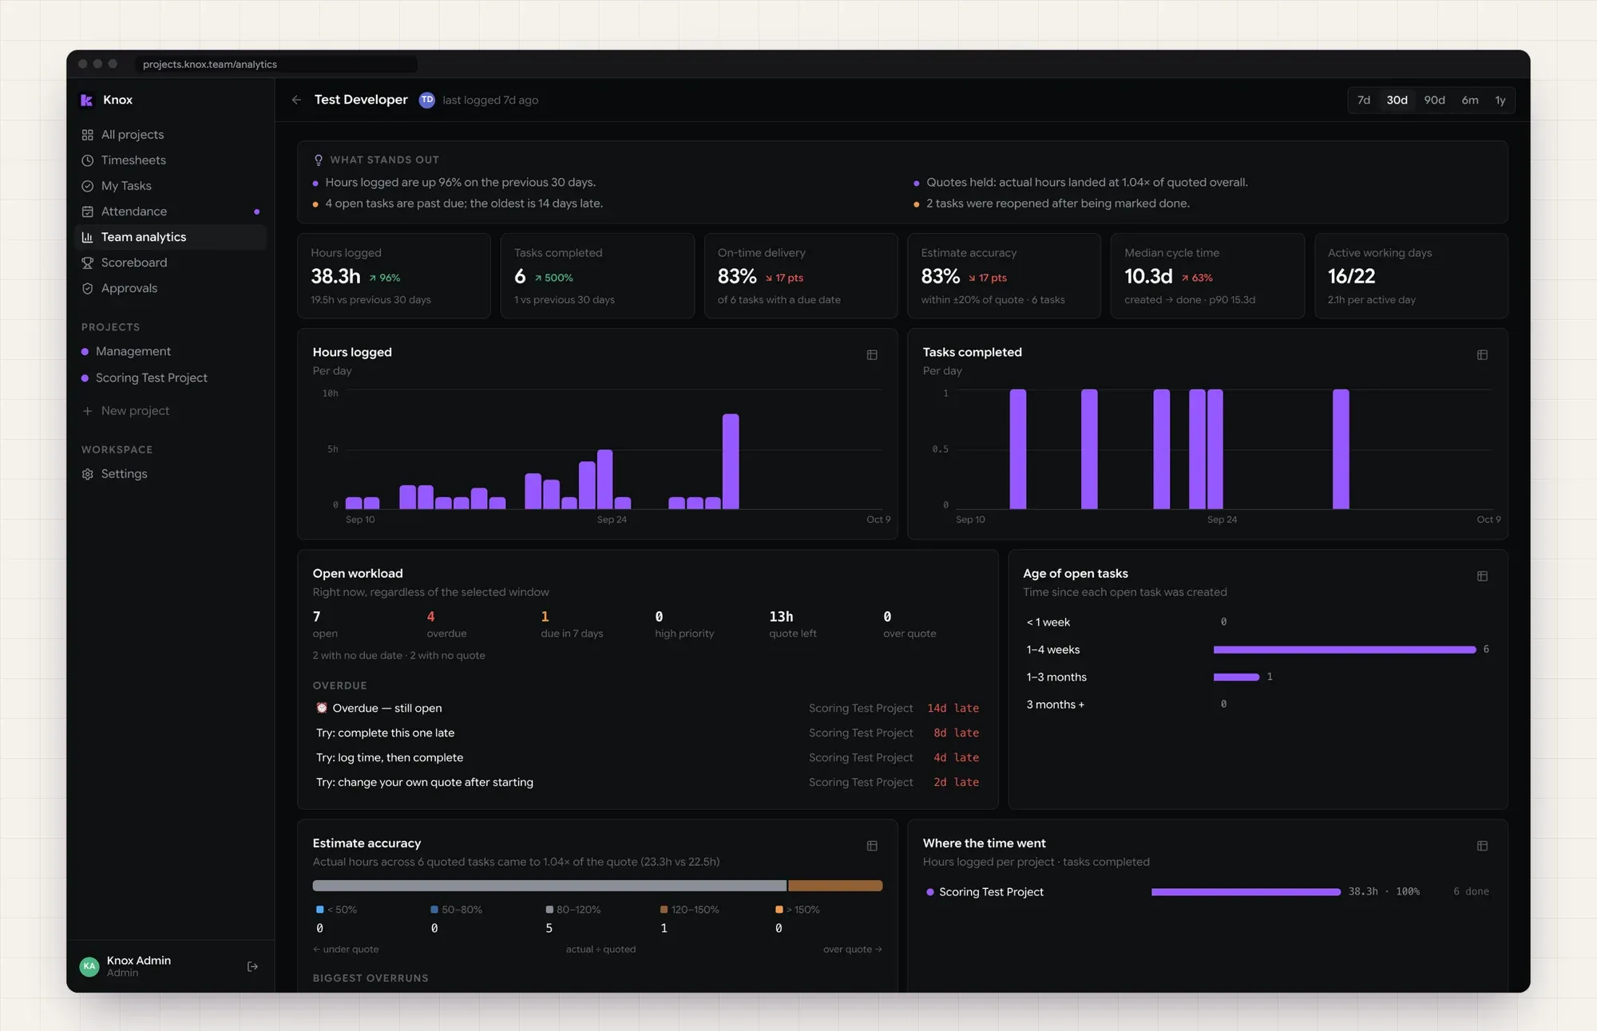Image resolution: width=1597 pixels, height=1031 pixels.
Task: Click the Hours logged stat card
Action: 394,275
